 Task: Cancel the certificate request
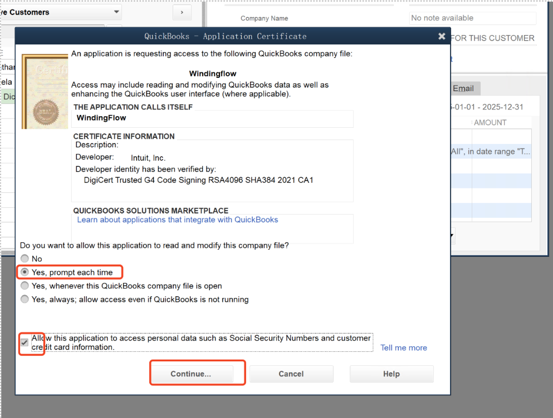tap(291, 374)
